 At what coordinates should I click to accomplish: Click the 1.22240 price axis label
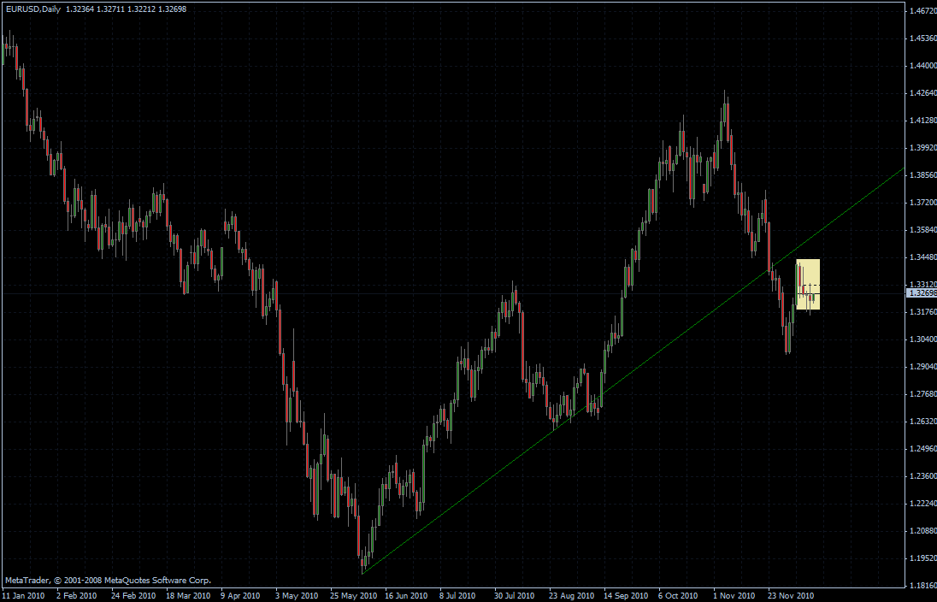923,504
